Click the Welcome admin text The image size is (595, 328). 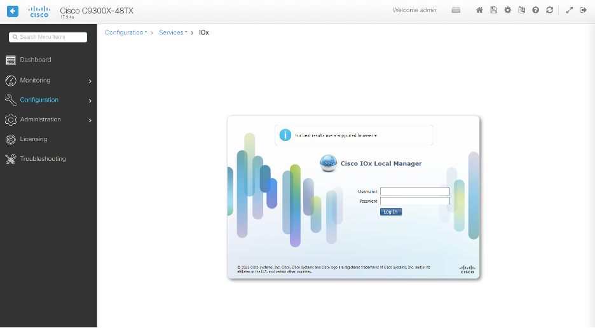tap(414, 10)
